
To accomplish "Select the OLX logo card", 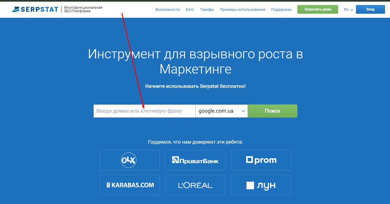I will pos(130,160).
